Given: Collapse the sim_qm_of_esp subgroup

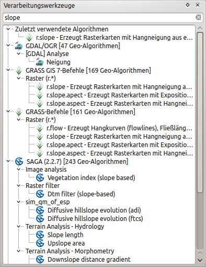Looking at the screenshot, I should pyautogui.click(x=18, y=202).
